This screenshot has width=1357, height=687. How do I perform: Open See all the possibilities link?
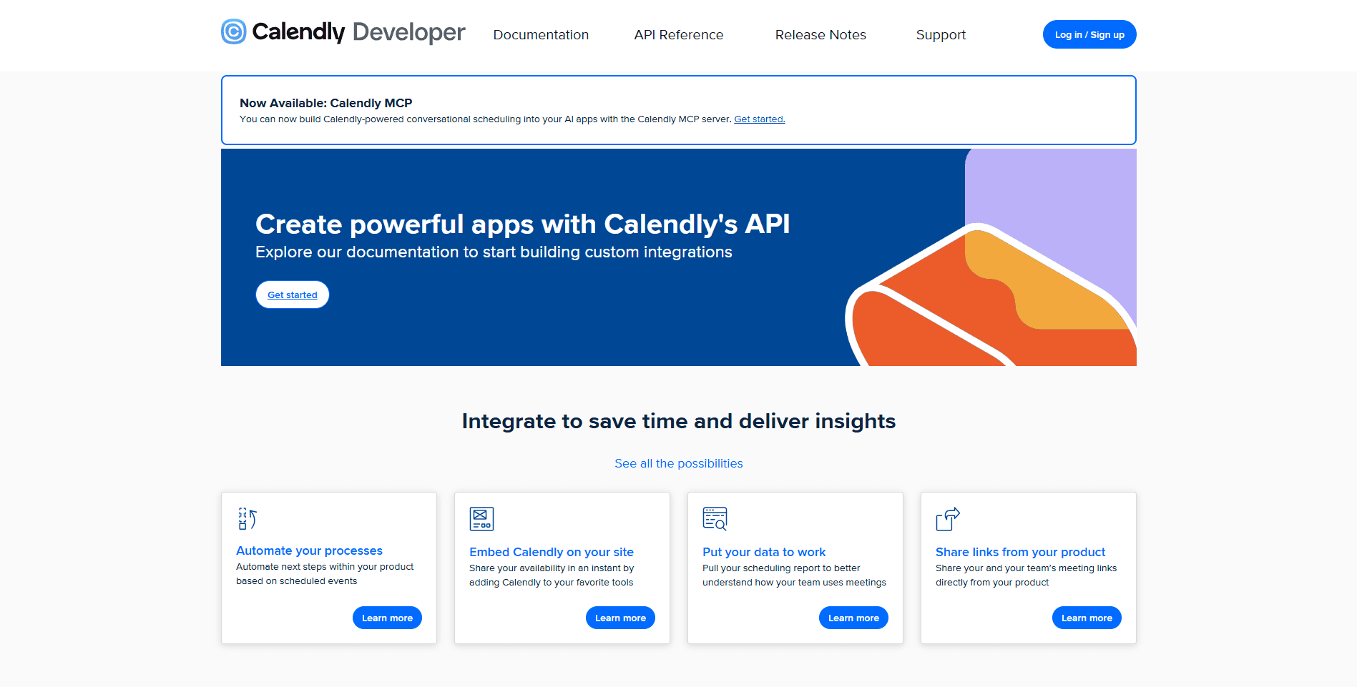pyautogui.click(x=679, y=463)
